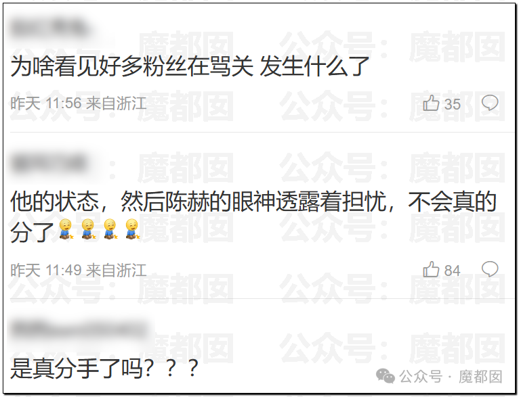Viewport: 519px width, 397px height.
Task: Click the last sitting emoji in the row
Action: point(133,229)
